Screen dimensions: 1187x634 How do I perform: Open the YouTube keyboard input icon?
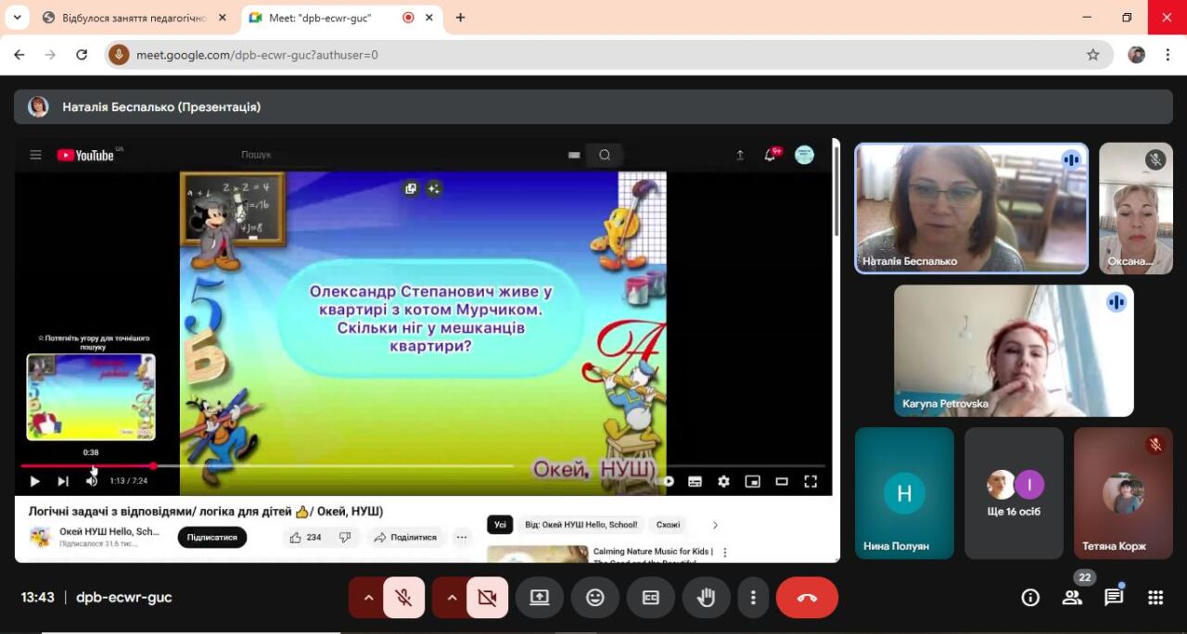(574, 155)
